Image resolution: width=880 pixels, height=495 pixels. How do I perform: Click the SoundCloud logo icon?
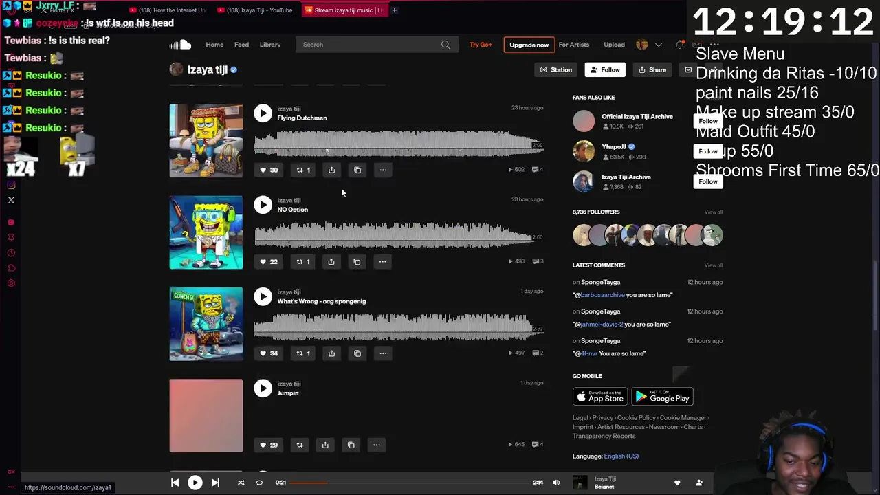point(180,45)
